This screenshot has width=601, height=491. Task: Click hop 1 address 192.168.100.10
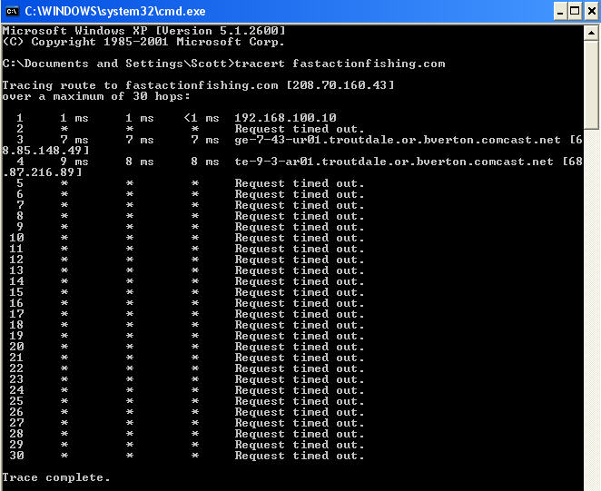pyautogui.click(x=286, y=118)
